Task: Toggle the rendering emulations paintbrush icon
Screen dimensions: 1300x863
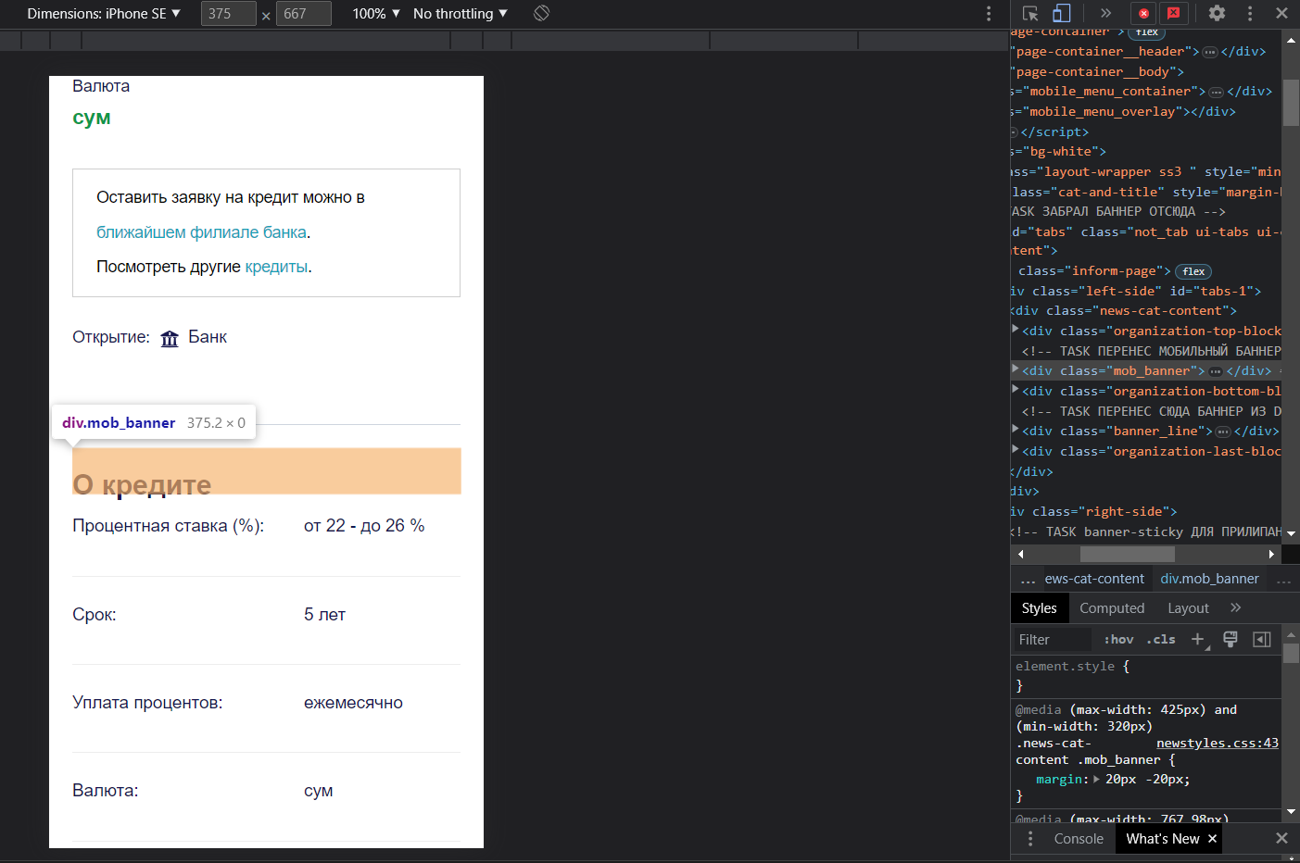Action: coord(1231,640)
